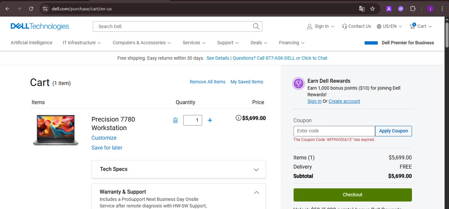Image resolution: width=449 pixels, height=209 pixels.
Task: Expand the IT Infrastructure menu
Action: click(x=82, y=43)
